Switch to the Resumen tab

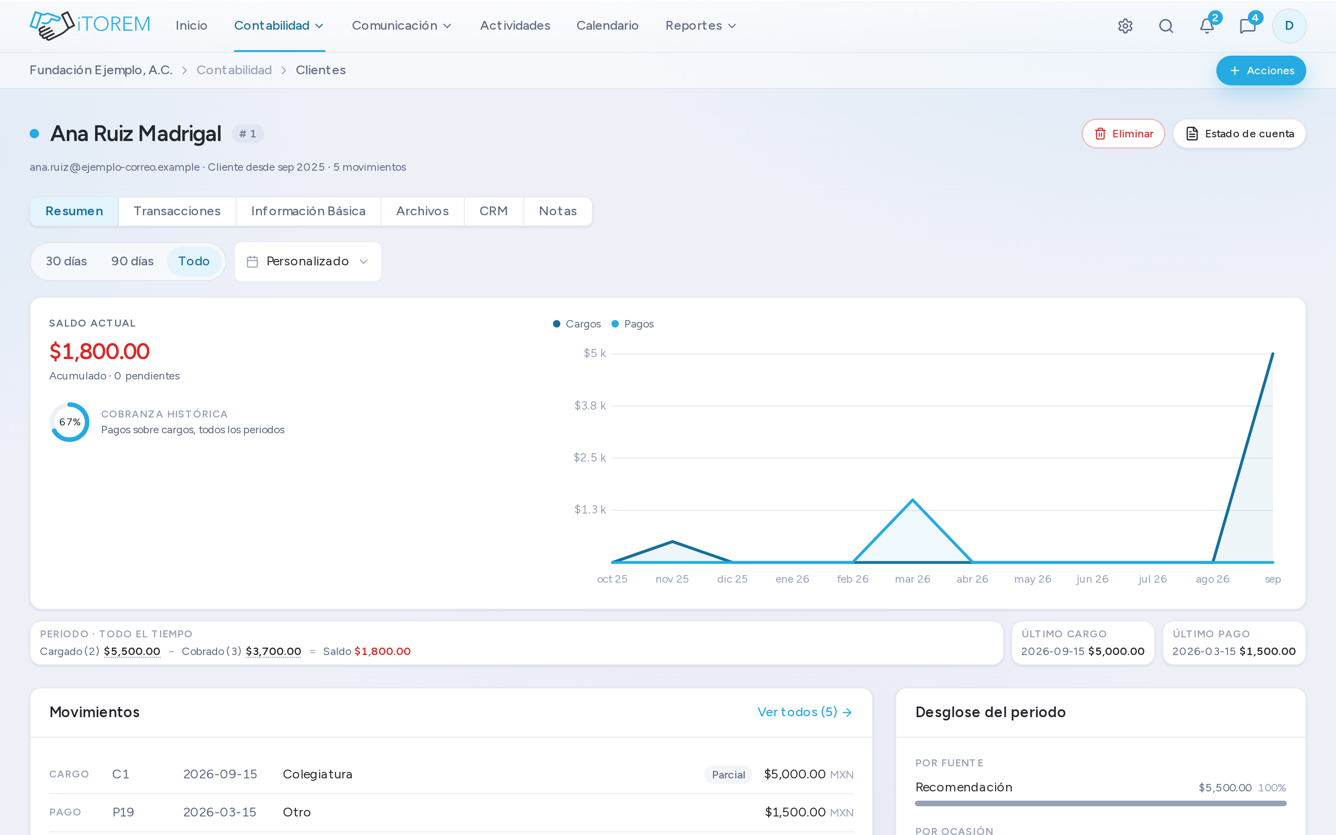click(x=74, y=212)
